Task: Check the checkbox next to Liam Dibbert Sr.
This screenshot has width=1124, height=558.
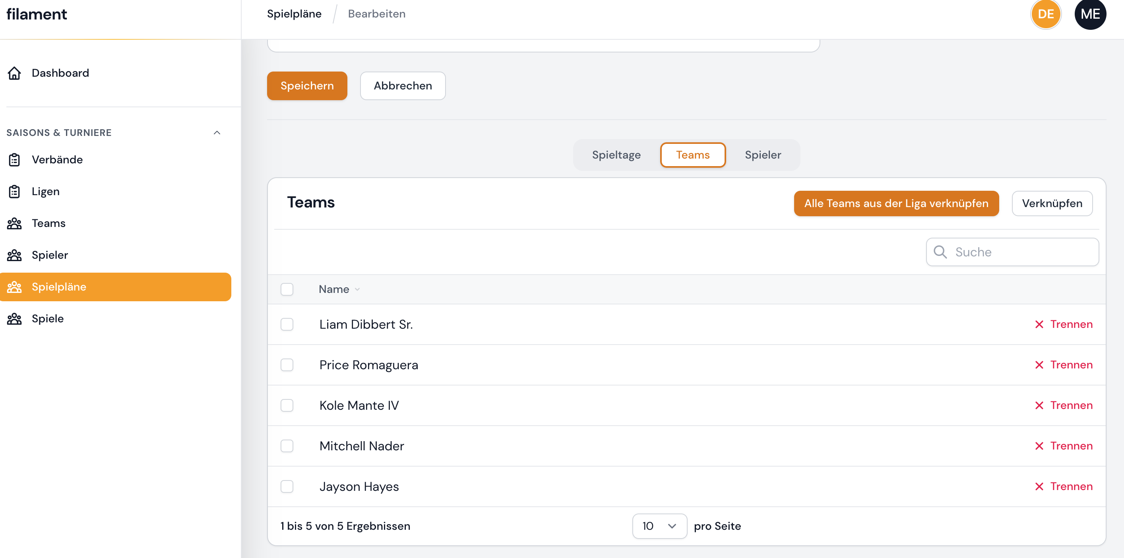Action: coord(287,324)
